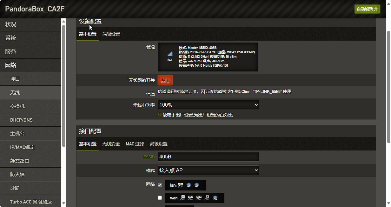Viewport: 391px width, 207px height.
Task: Click the lan: label text
Action: point(173,185)
